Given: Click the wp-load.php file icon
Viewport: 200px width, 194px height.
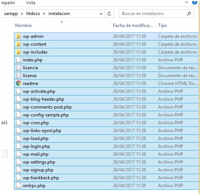Looking at the screenshot, I should click(18, 138).
